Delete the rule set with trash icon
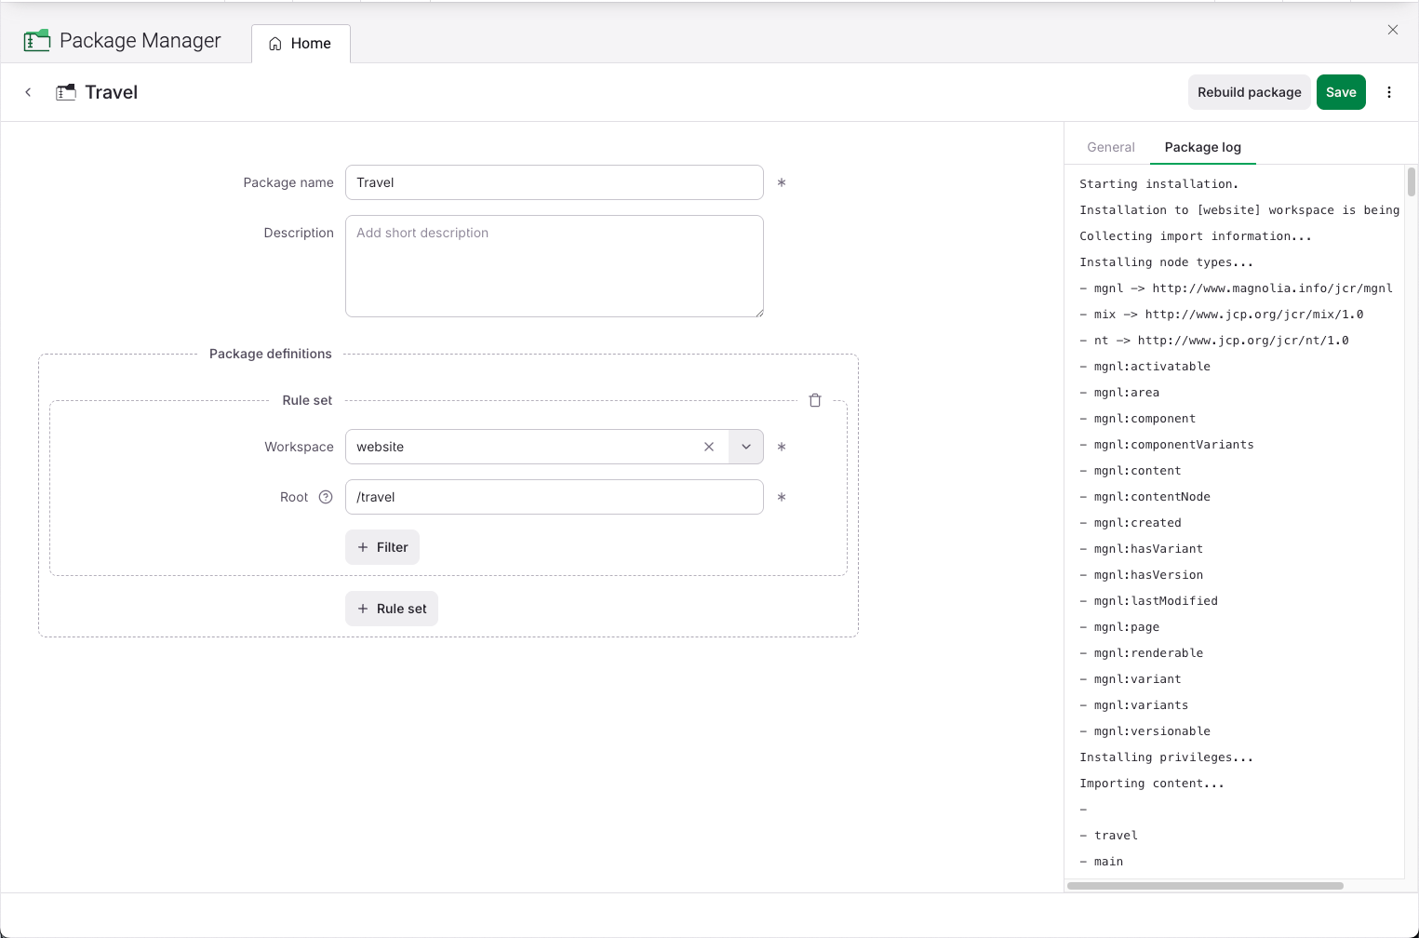This screenshot has height=938, width=1419. click(x=815, y=400)
